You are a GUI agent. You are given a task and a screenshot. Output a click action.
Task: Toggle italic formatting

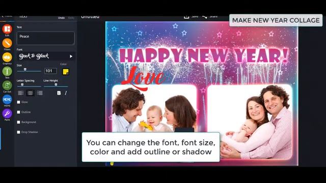coord(66,93)
